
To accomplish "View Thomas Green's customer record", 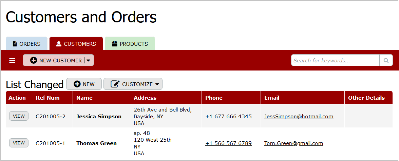I will point(19,143).
